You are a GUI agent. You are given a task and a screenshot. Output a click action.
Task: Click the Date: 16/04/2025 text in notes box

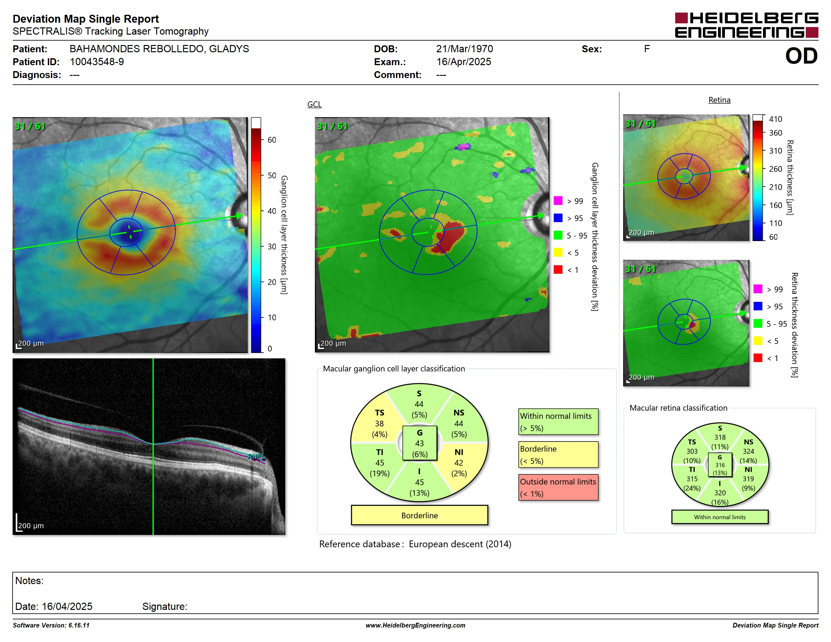(54, 606)
